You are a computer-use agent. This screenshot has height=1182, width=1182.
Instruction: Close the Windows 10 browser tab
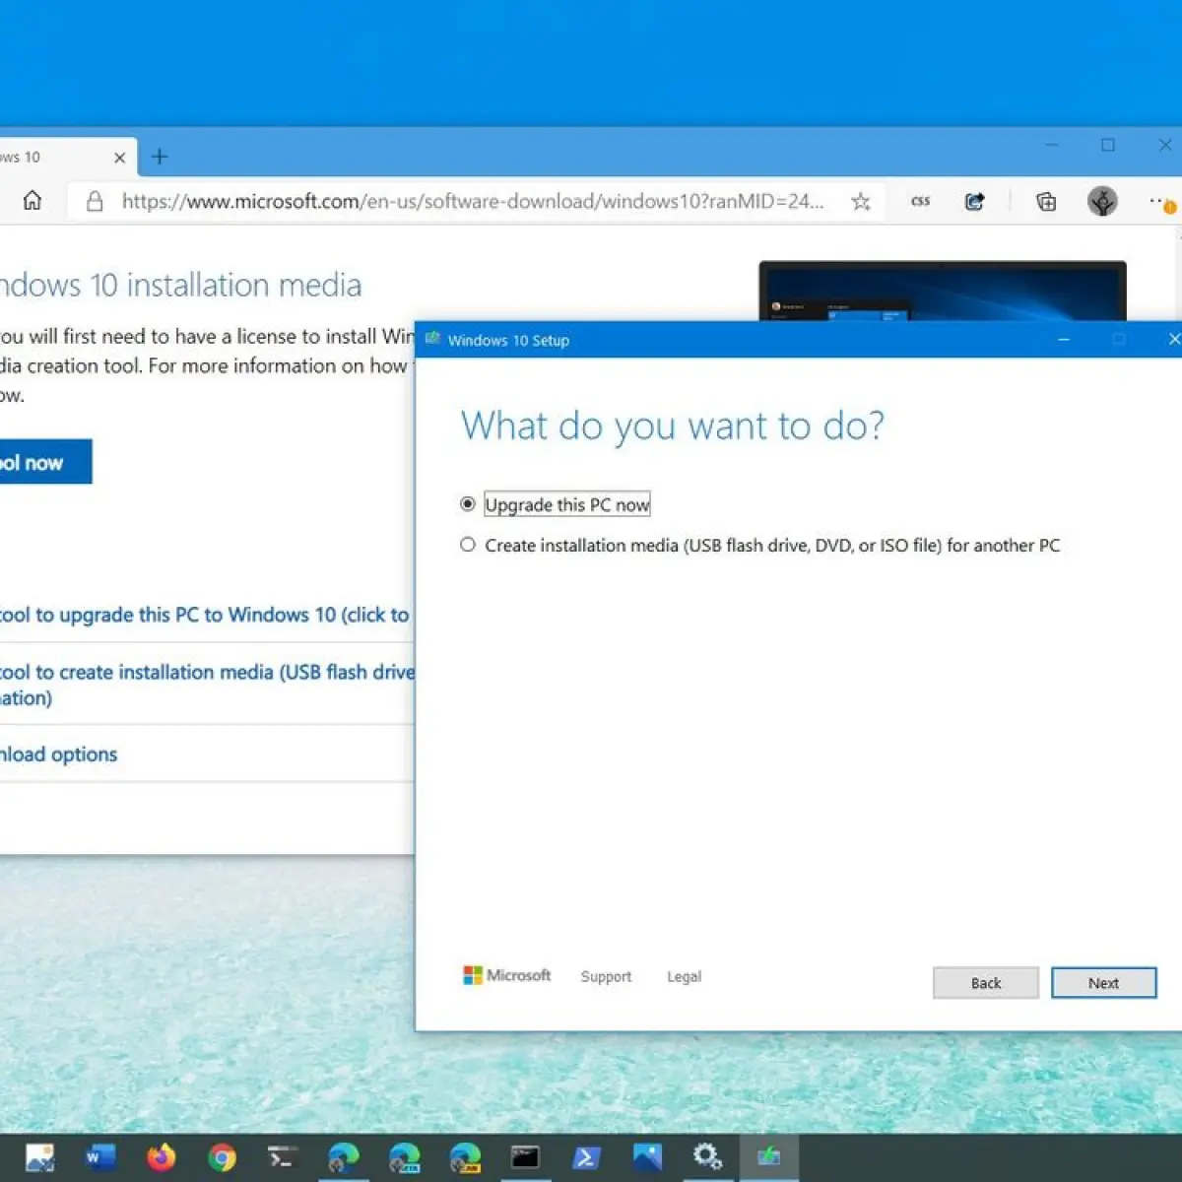click(x=119, y=158)
